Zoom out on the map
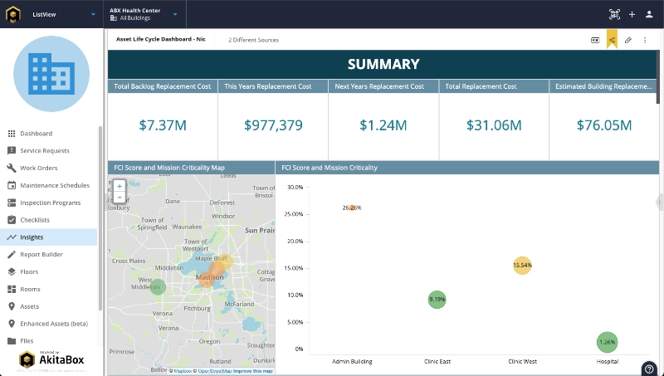664x376 pixels. tap(120, 198)
